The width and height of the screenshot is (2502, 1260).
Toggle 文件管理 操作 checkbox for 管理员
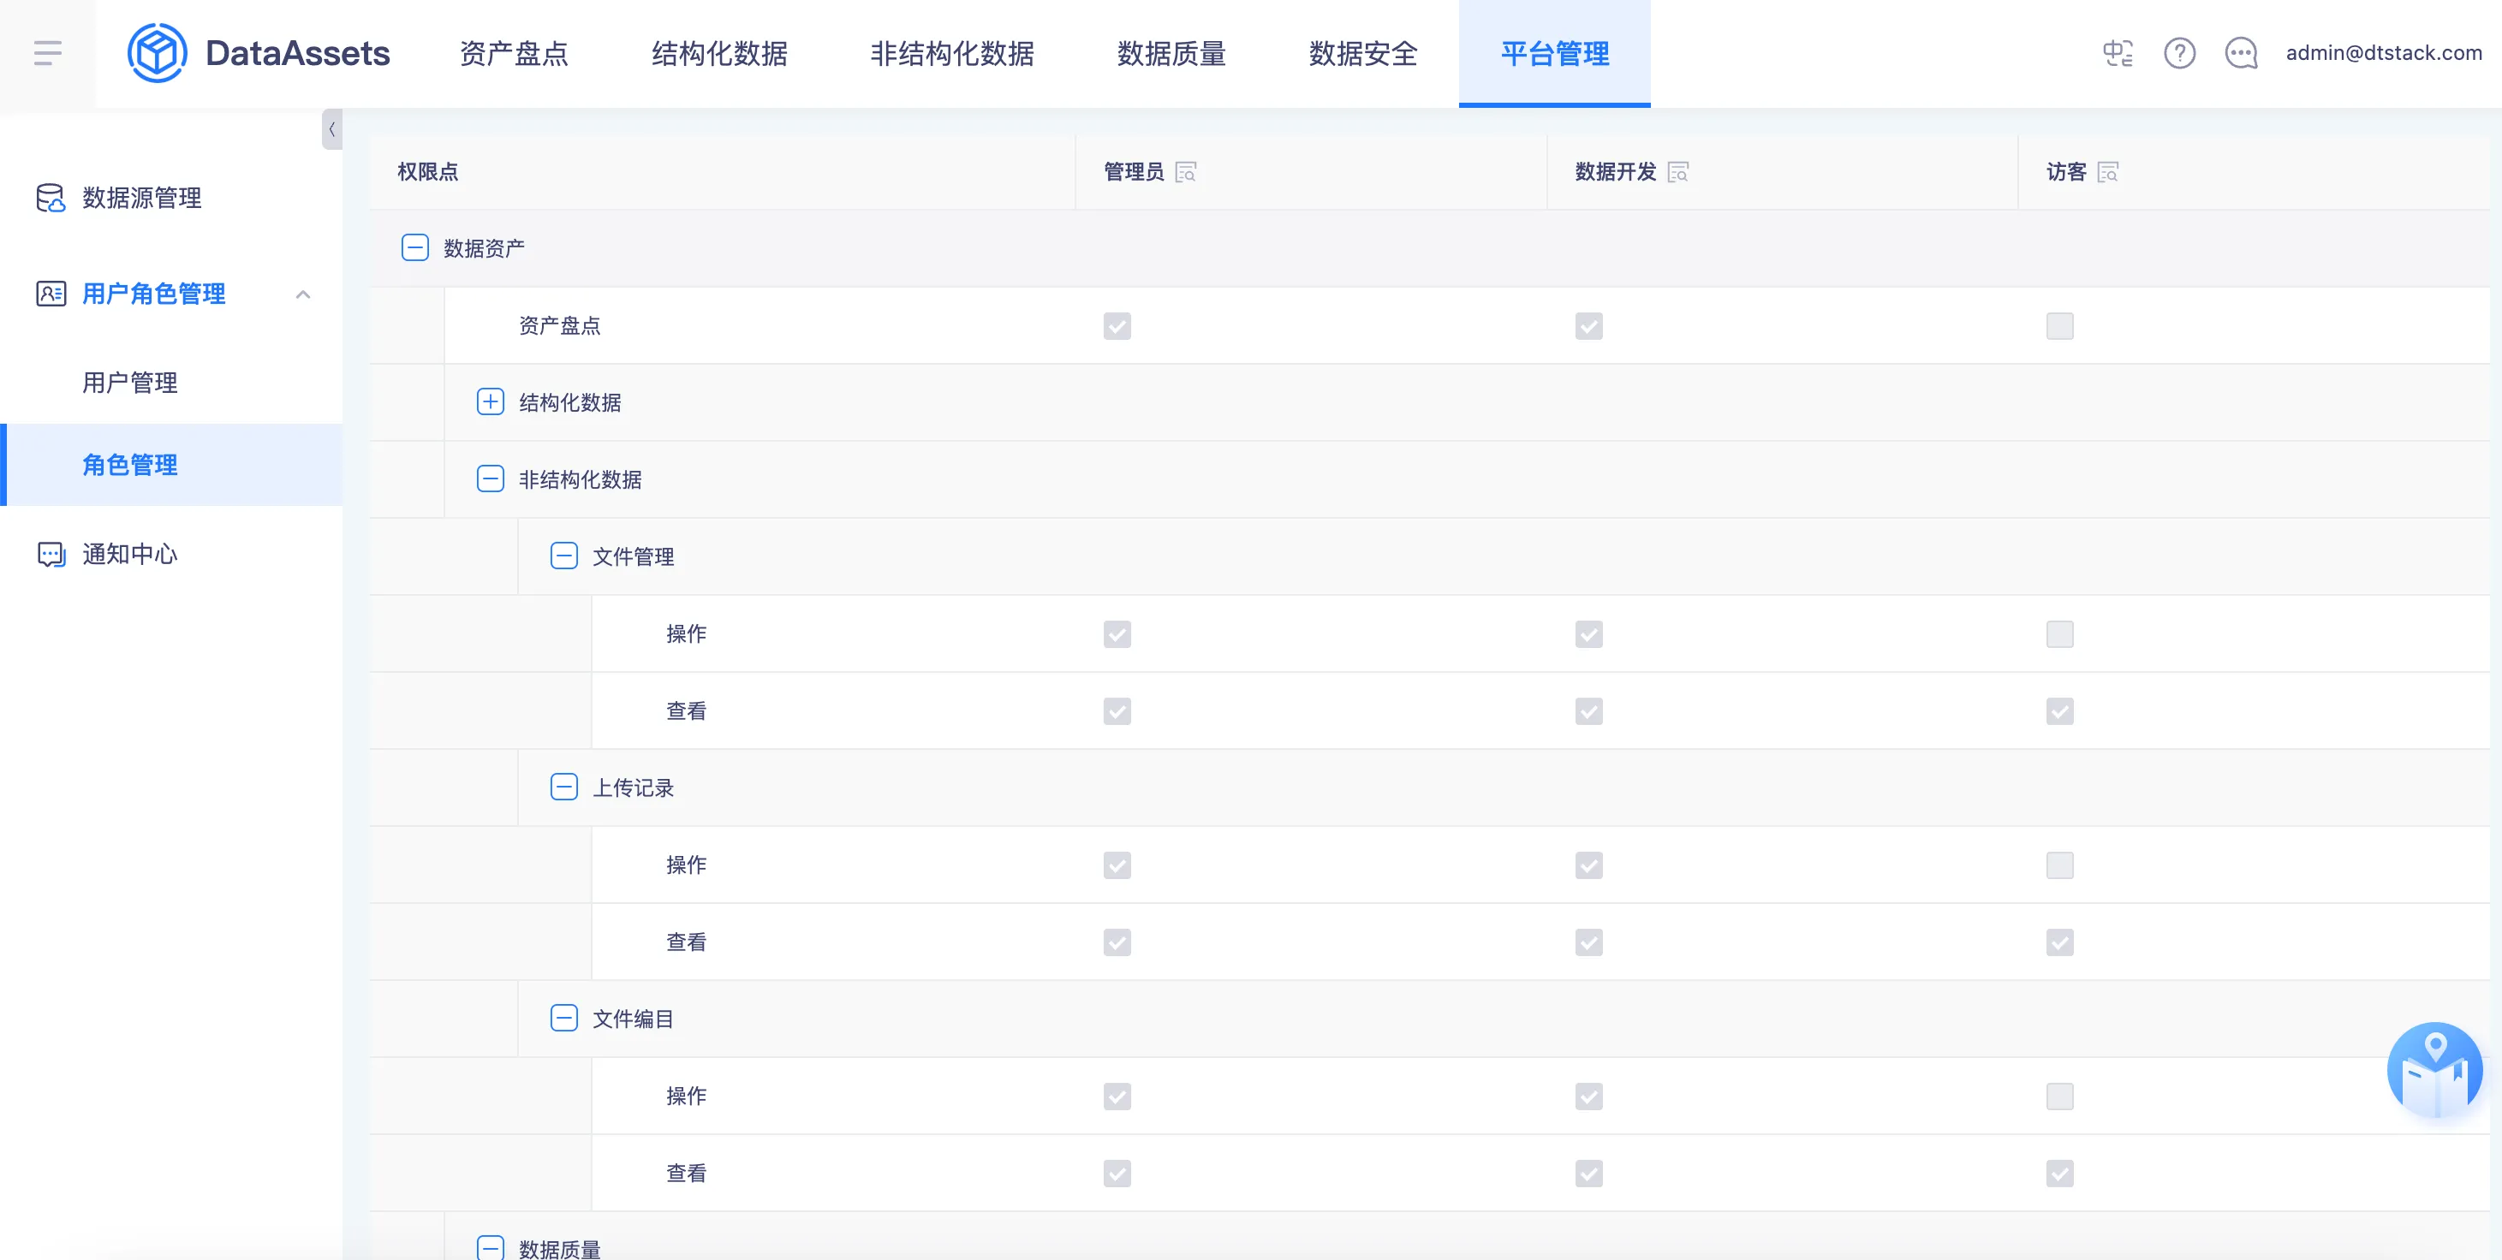point(1117,634)
